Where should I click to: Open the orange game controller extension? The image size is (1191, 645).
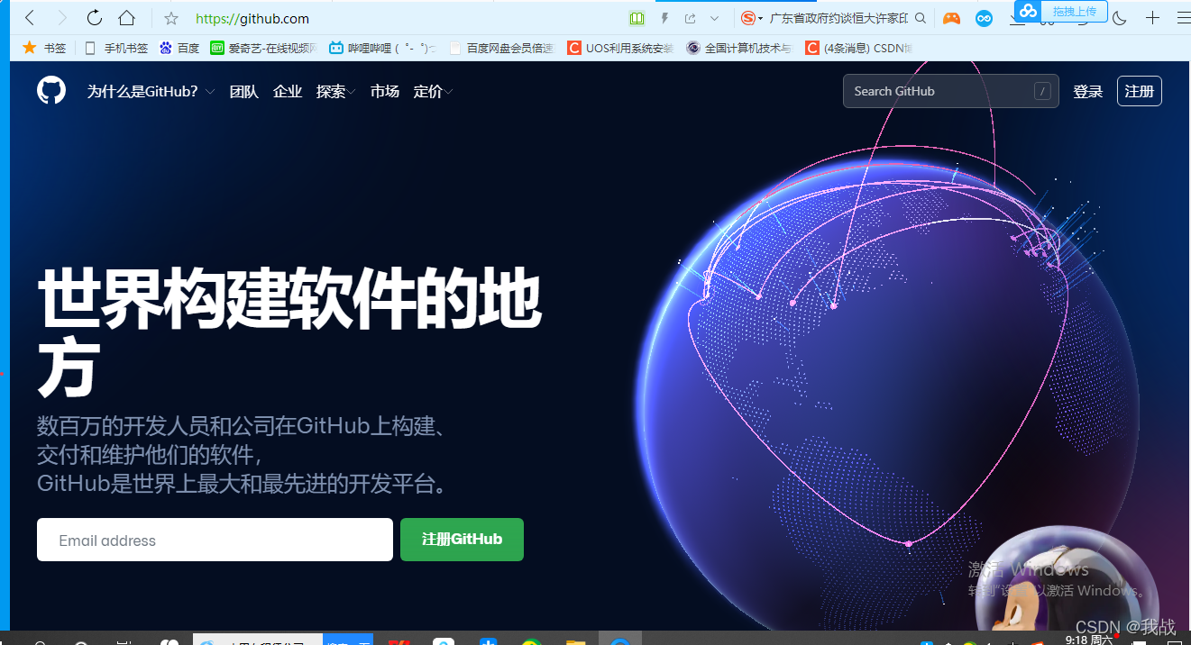pos(951,18)
